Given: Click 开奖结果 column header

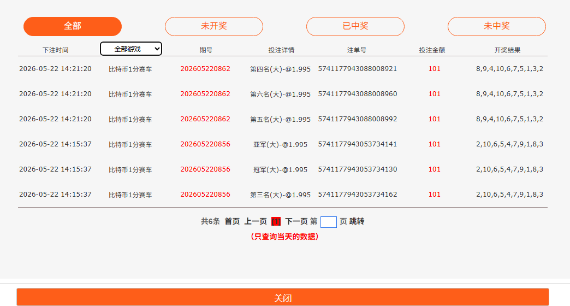Looking at the screenshot, I should point(507,50).
